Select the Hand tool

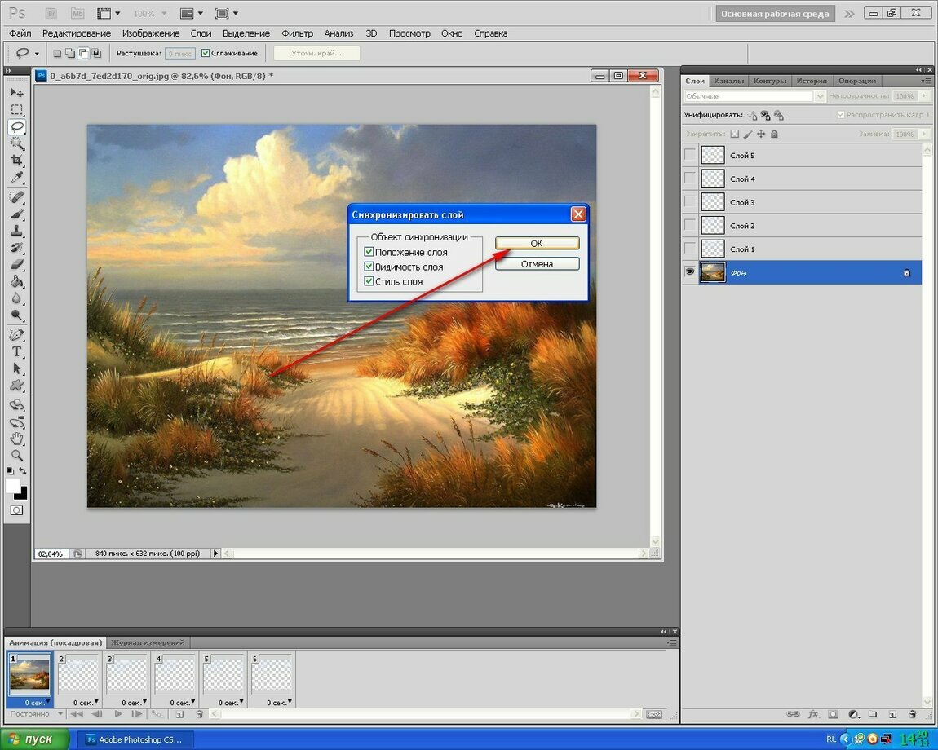coord(17,439)
